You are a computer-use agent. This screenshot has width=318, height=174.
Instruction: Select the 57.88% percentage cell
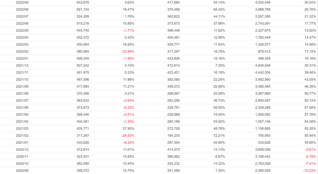point(310,108)
